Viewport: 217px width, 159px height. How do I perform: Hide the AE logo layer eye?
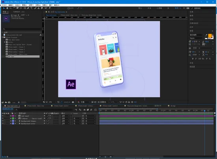click(2, 116)
